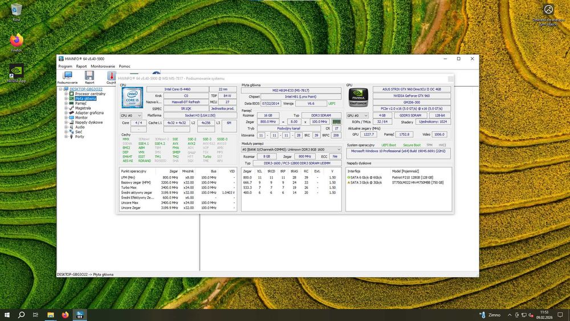Click the Microsoft Windows 10 Professional field
Viewport: 570px width, 321px height.
(399, 153)
